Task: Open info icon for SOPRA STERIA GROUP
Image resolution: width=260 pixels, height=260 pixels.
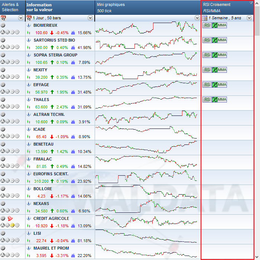Action: click(29, 55)
